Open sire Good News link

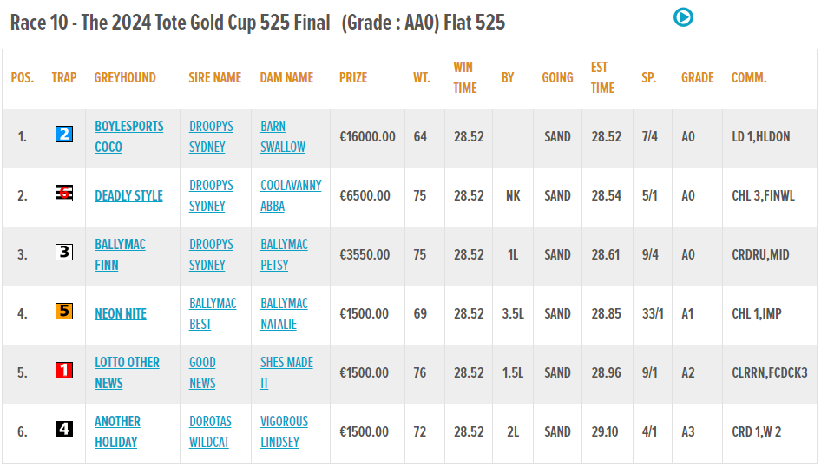pos(202,372)
